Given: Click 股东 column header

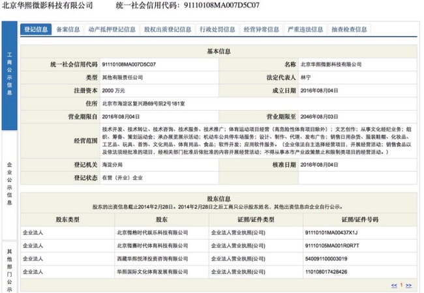Looking at the screenshot, I should tap(162, 219).
